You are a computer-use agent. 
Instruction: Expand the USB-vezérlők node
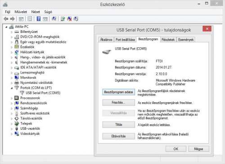click(12, 129)
